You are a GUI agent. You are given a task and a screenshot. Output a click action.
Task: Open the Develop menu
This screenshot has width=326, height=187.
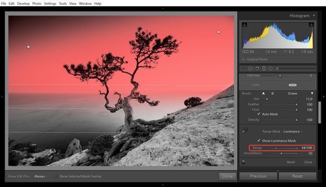coord(23,4)
